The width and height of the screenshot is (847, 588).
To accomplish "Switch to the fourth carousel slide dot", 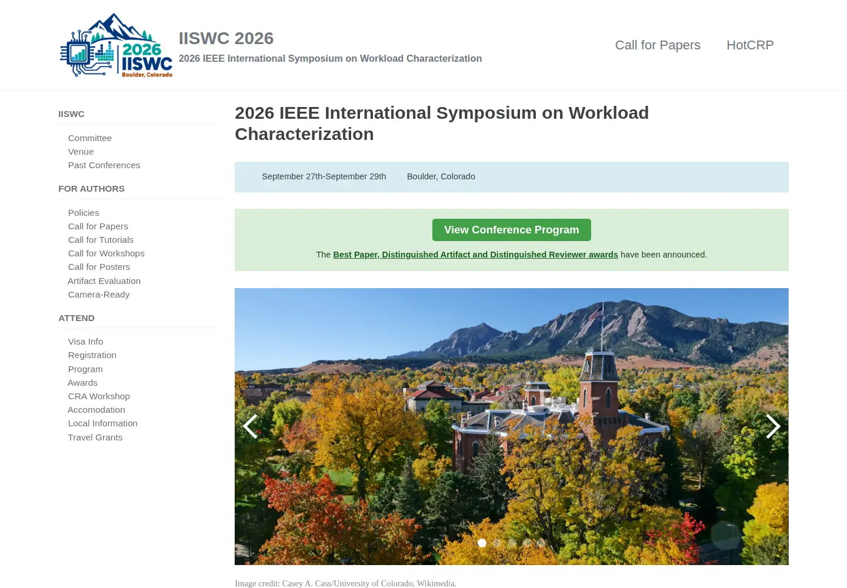I will 526,543.
